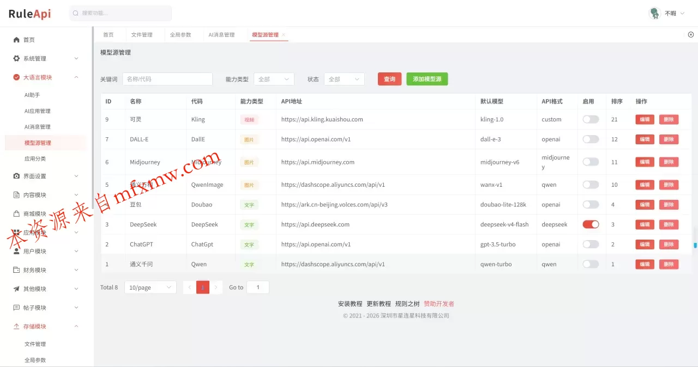Image resolution: width=698 pixels, height=367 pixels.
Task: Expand the 内容模块 menu chevron
Action: point(76,195)
